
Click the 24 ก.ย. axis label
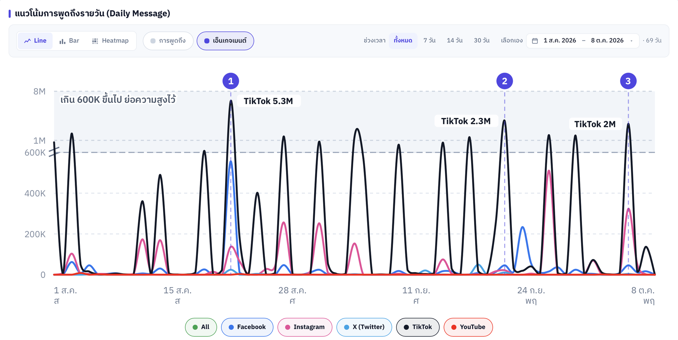coord(531,290)
